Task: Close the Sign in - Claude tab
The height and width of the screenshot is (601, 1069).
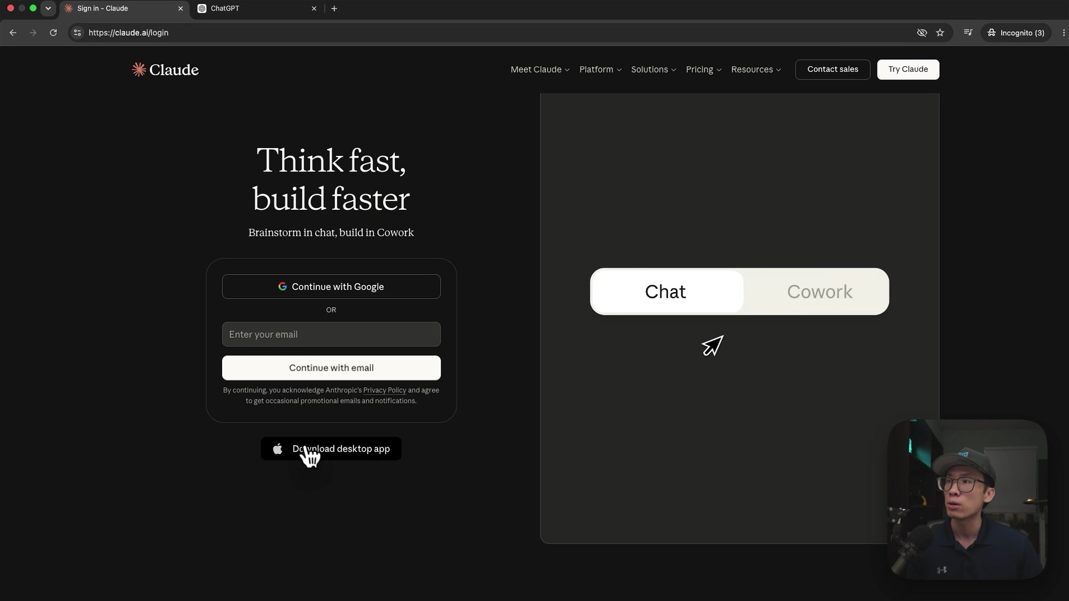Action: [x=180, y=8]
